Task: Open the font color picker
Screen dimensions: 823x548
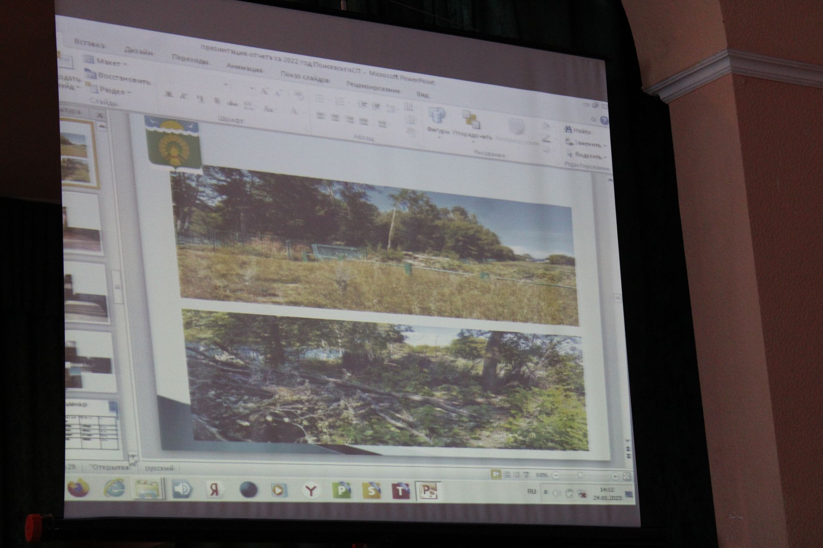Action: [294, 112]
